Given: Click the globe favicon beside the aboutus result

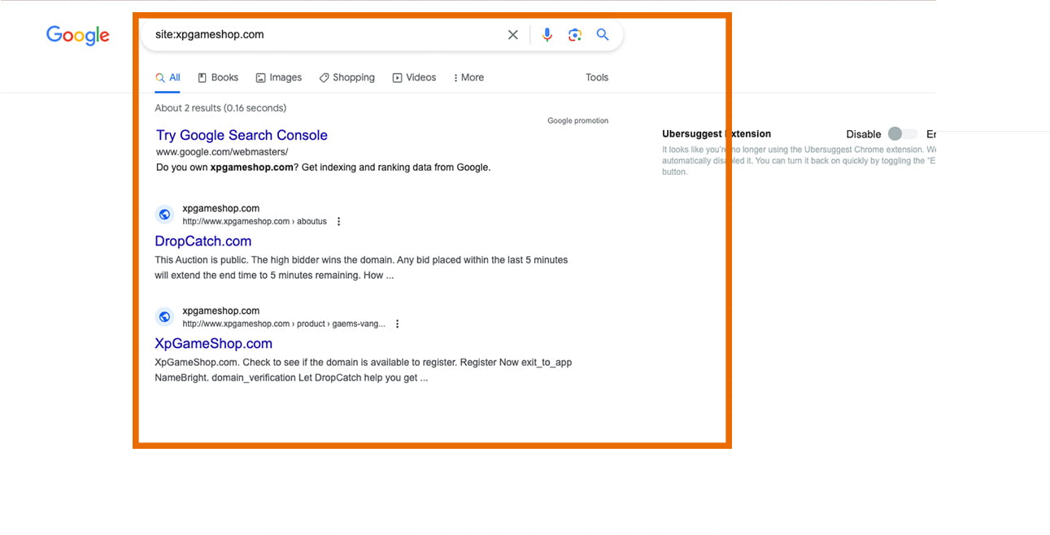Looking at the screenshot, I should click(x=164, y=215).
